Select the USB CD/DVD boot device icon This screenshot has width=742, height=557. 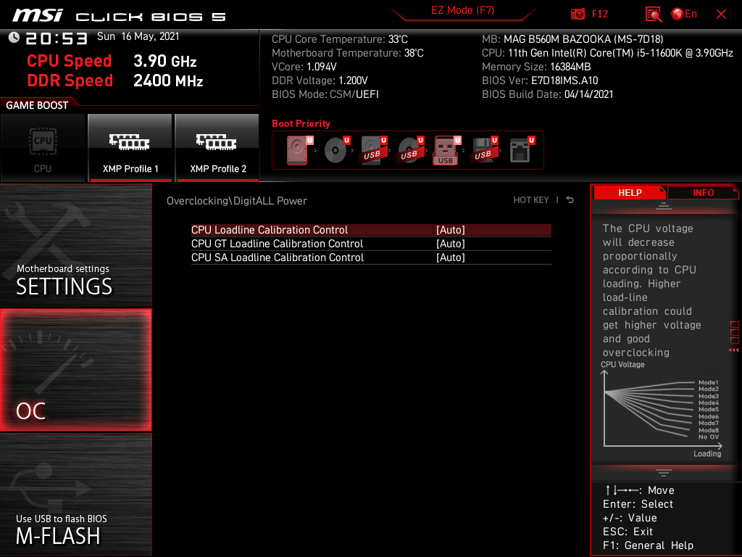pyautogui.click(x=409, y=149)
